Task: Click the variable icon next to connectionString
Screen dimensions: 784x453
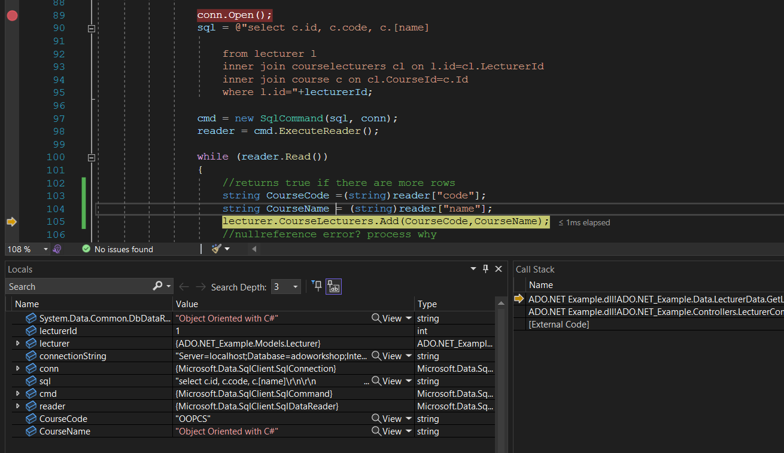Action: pyautogui.click(x=31, y=356)
